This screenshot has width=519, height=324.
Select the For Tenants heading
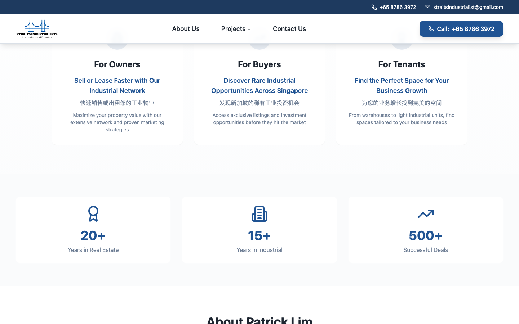(402, 64)
